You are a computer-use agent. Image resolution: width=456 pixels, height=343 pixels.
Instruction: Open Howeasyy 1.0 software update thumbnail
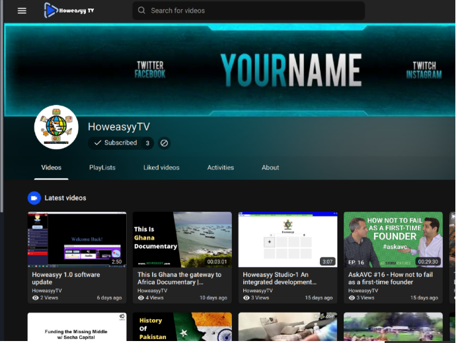coord(77,239)
